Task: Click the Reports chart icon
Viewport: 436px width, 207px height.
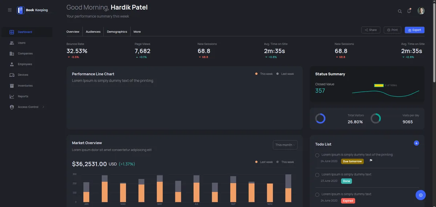Action: click(12, 96)
